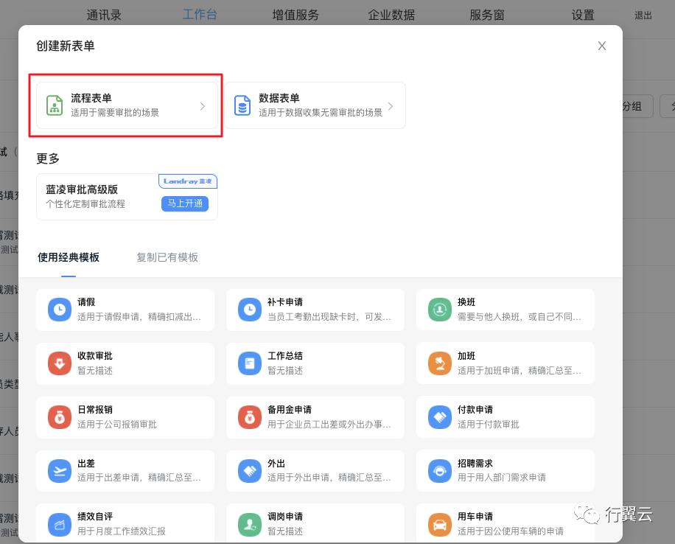Select the 日常报销 expense report icon
This screenshot has width=675, height=544.
pyautogui.click(x=59, y=416)
